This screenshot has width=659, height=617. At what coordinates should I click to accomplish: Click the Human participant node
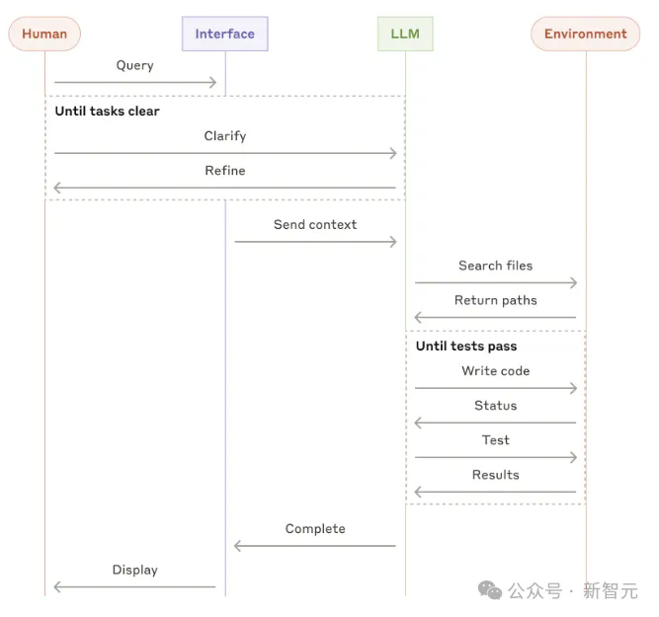point(44,34)
